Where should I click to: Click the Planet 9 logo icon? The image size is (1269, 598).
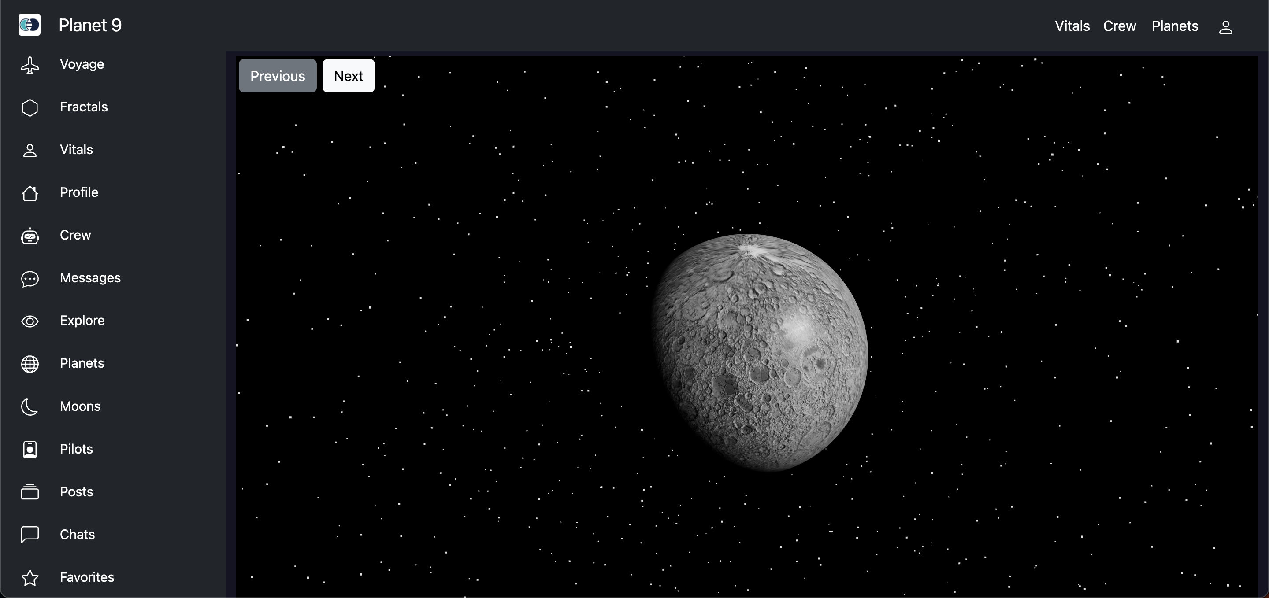coord(30,25)
